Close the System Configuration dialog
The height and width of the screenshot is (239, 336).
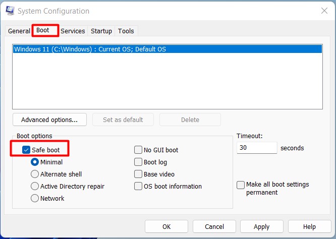point(323,11)
